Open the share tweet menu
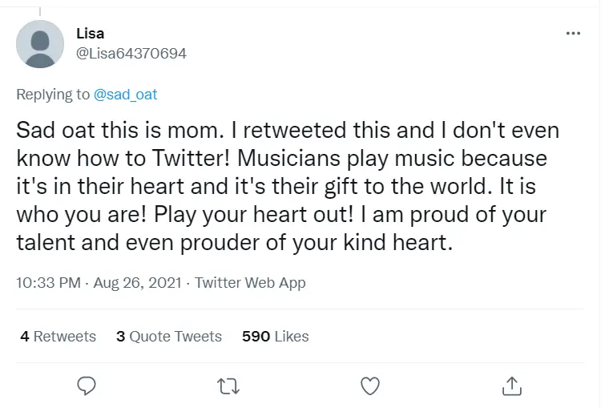 pyautogui.click(x=512, y=386)
